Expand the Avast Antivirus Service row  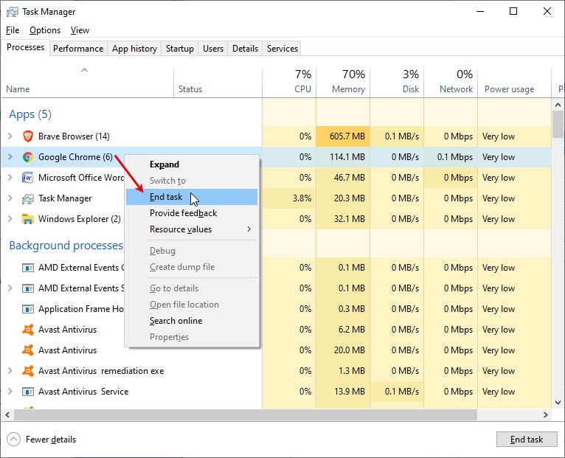coord(10,392)
